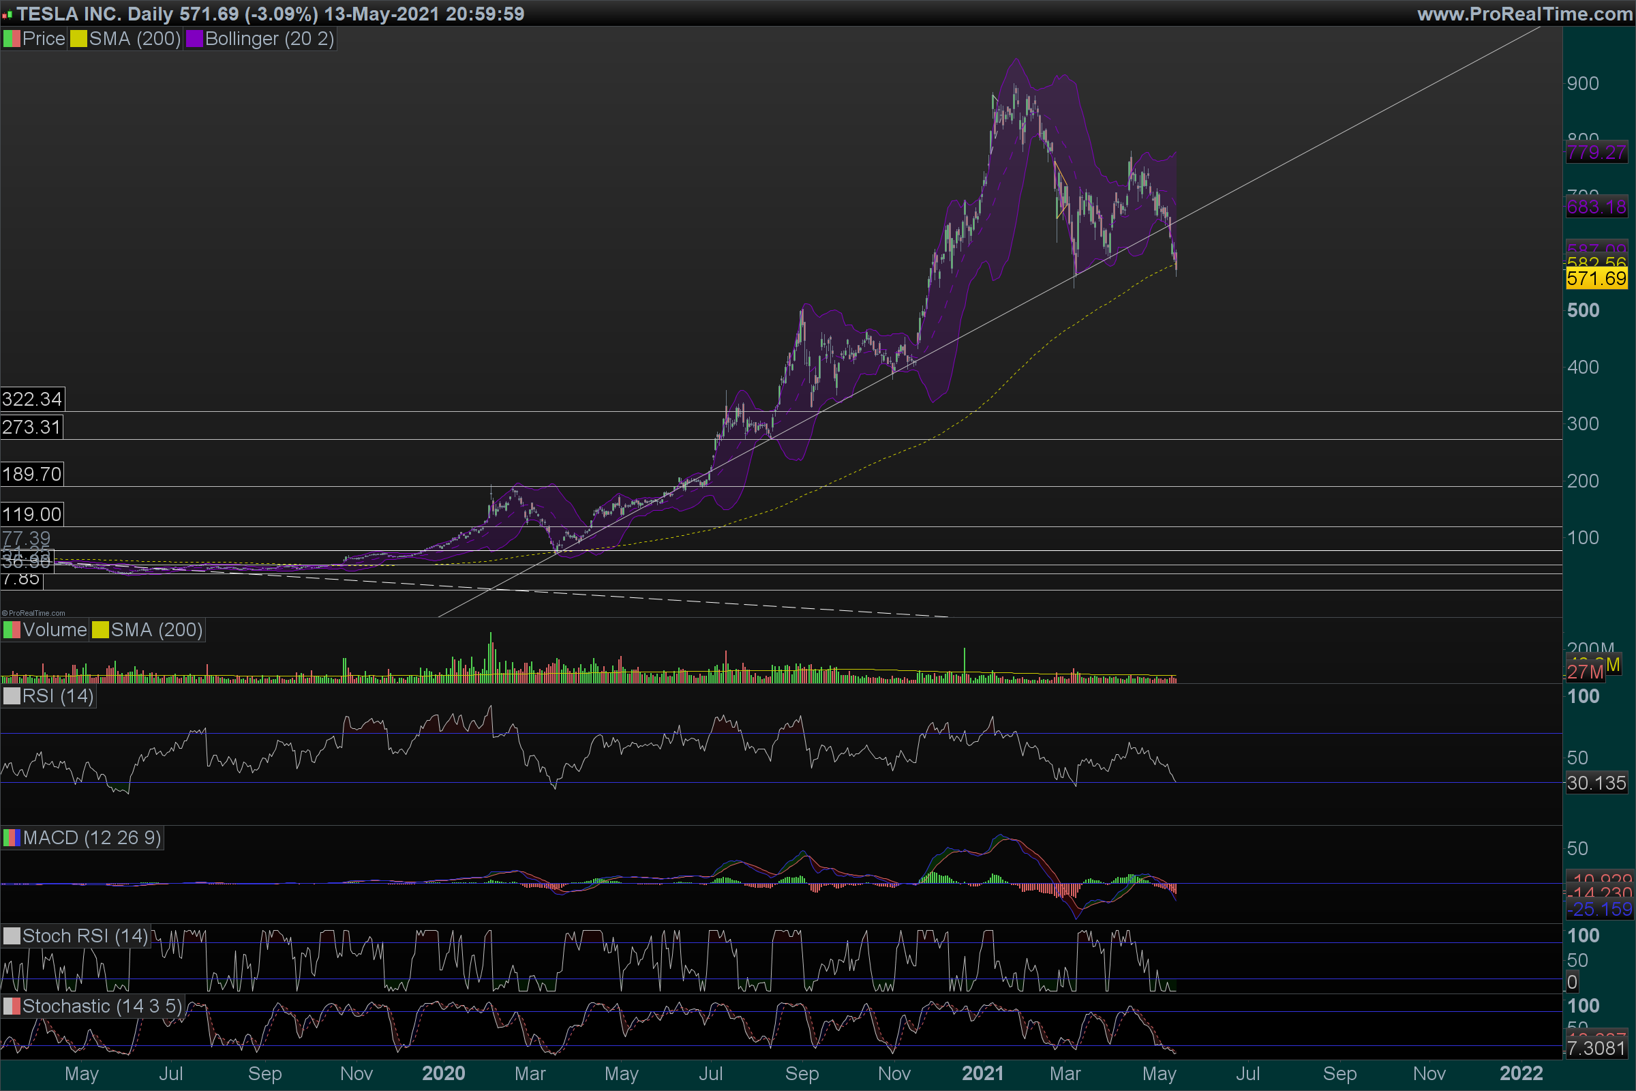Select the 322.34 horizontal level label

(32, 400)
